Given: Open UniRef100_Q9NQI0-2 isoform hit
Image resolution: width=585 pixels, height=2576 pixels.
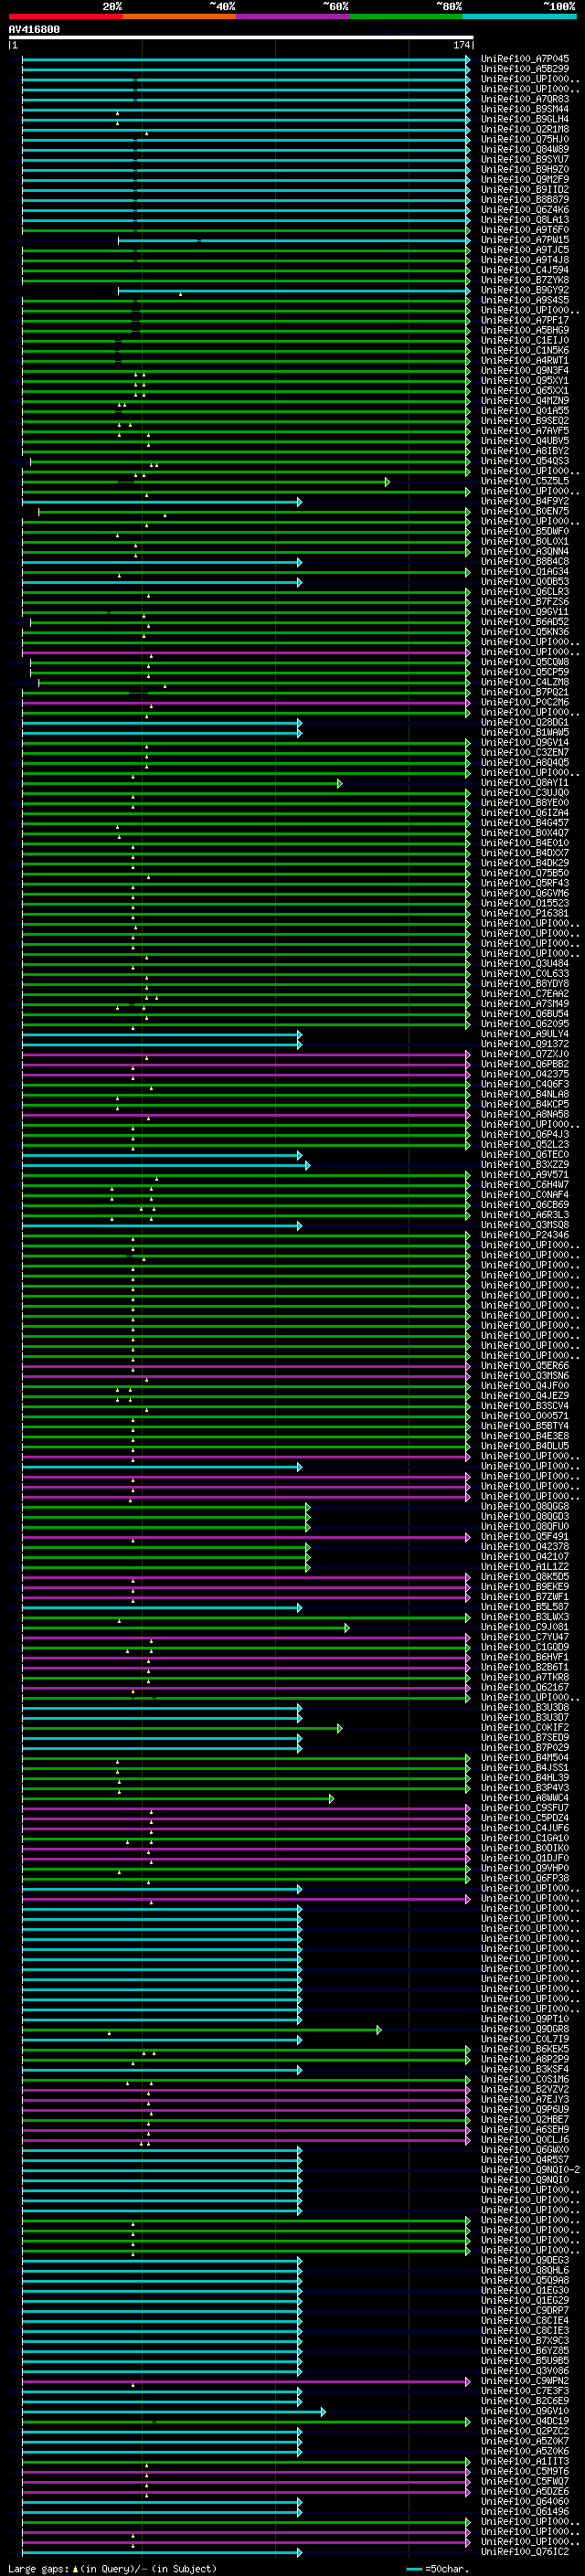Looking at the screenshot, I should (x=531, y=2170).
